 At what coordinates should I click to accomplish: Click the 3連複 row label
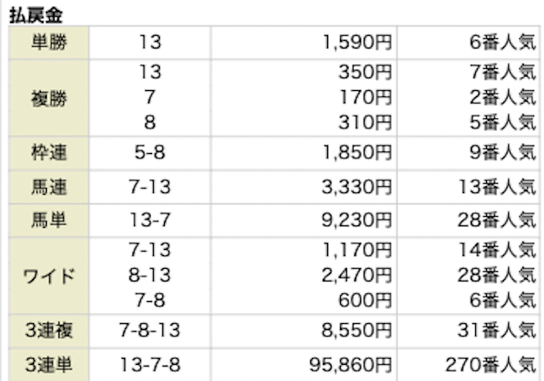point(49,330)
